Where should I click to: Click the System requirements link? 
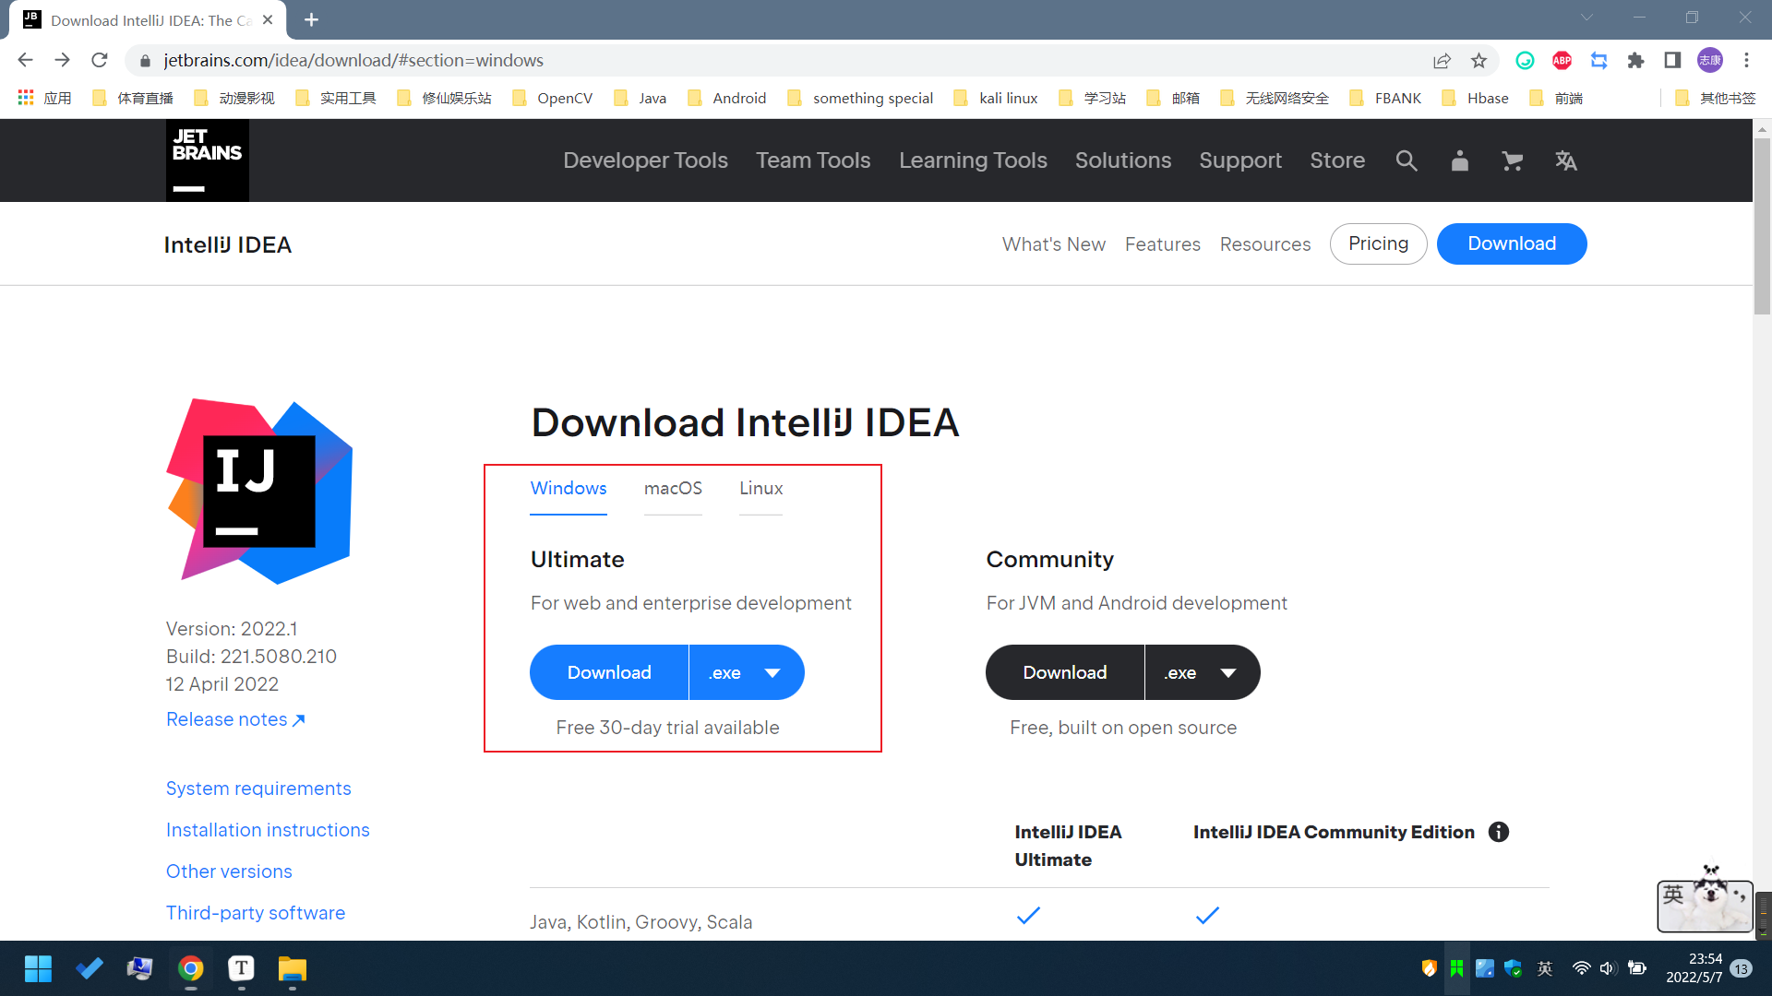pyautogui.click(x=258, y=788)
